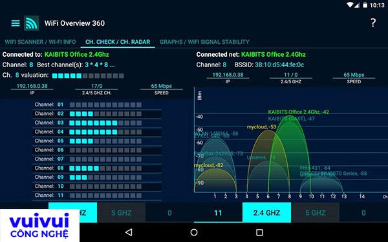Tap the Android recent apps button
The width and height of the screenshot is (388, 242).
click(259, 232)
